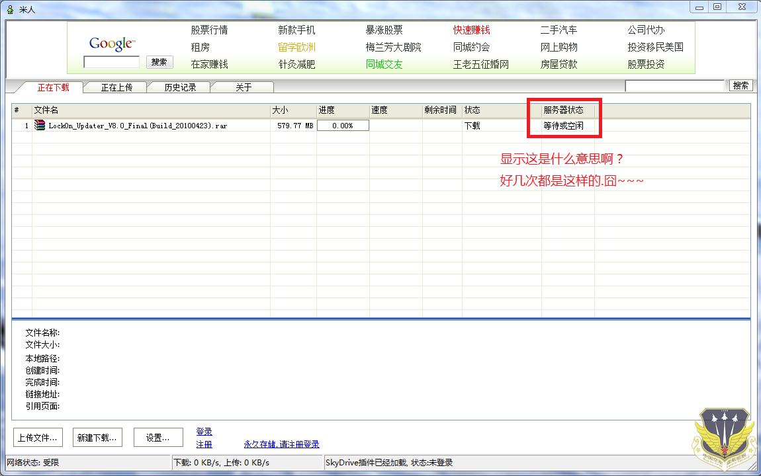The image size is (761, 476).
Task: Focus the search field above the download list
Action: click(674, 86)
